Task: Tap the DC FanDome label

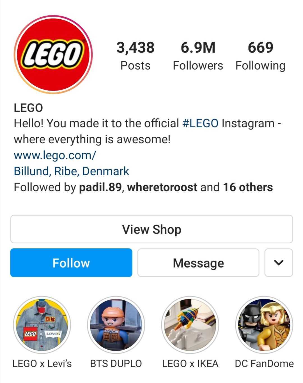Action: 264,363
